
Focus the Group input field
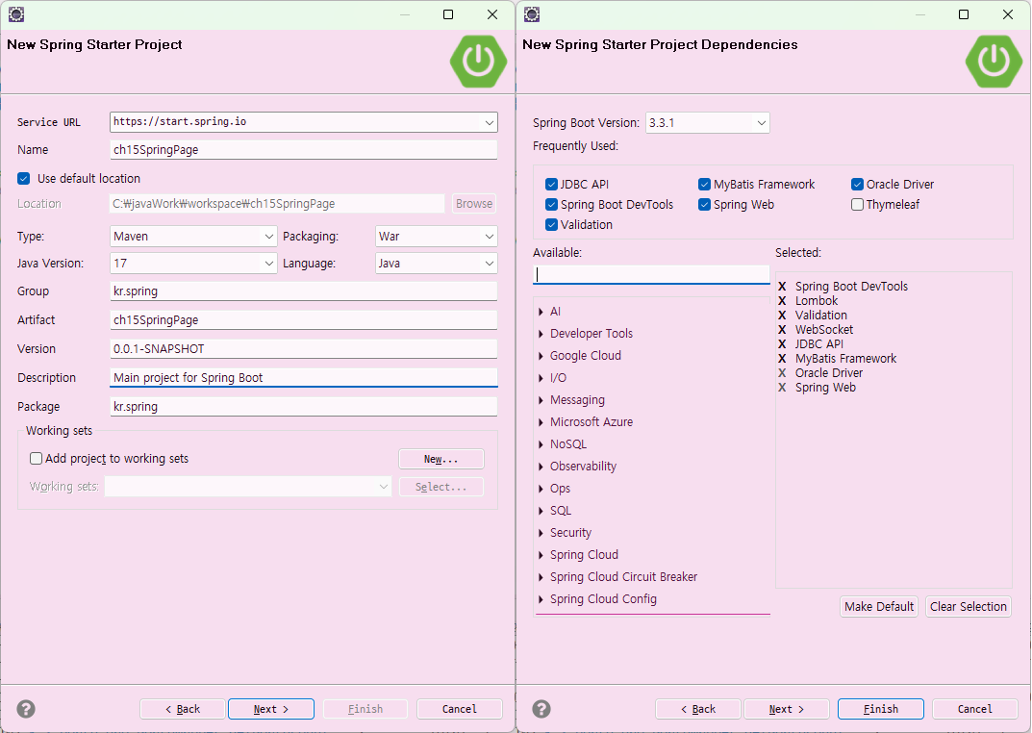tap(303, 291)
